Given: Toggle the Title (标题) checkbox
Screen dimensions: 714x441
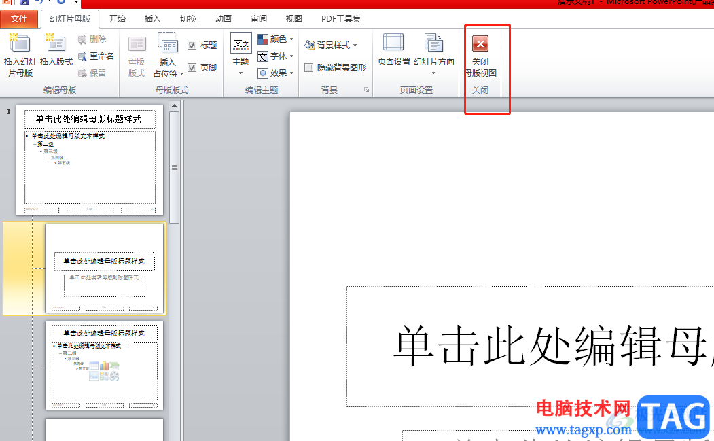Looking at the screenshot, I should coord(192,45).
